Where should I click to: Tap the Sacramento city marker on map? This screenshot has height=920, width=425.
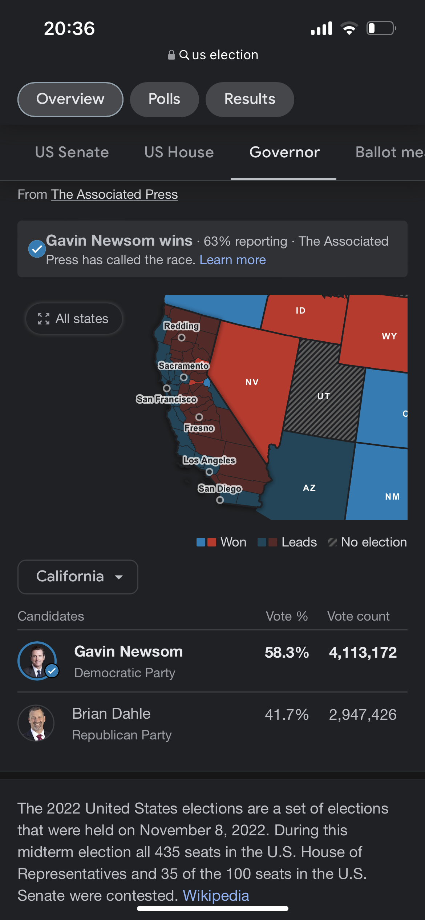pyautogui.click(x=184, y=378)
